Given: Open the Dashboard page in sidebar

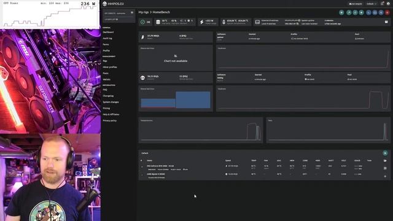Looking at the screenshot, I should pos(108,32).
